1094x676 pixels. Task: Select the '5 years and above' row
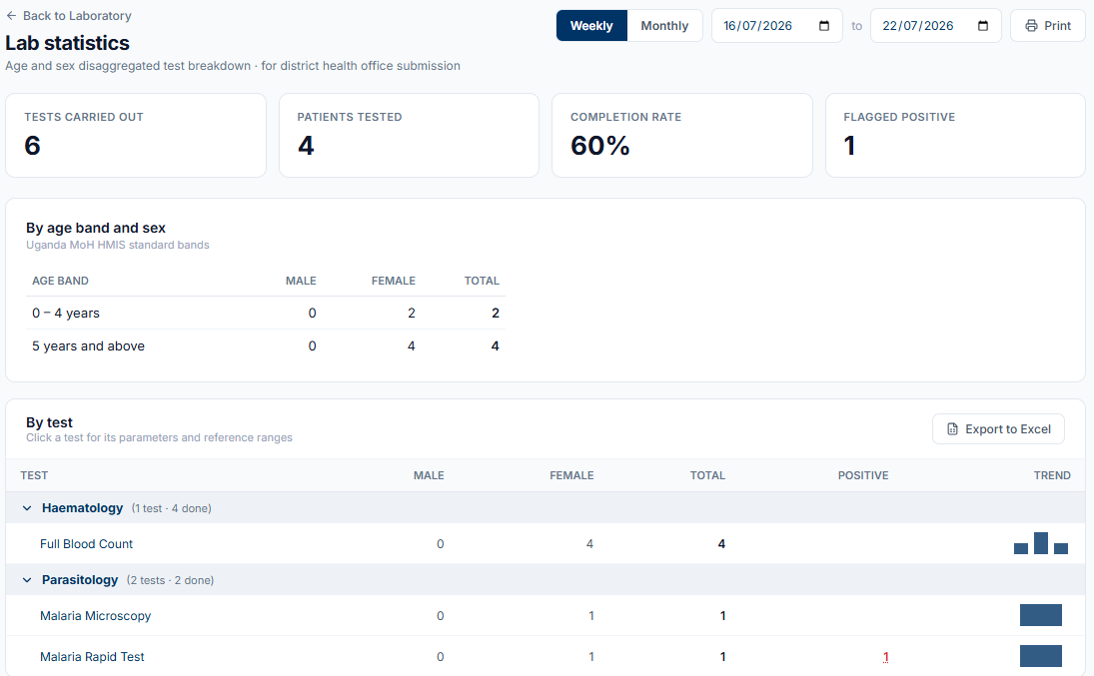(x=266, y=345)
